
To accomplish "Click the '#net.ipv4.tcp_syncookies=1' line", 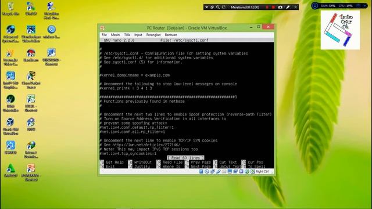I will point(128,154).
